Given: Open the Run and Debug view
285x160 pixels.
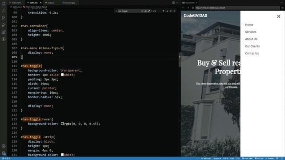Looking at the screenshot, I should coord(4,25).
